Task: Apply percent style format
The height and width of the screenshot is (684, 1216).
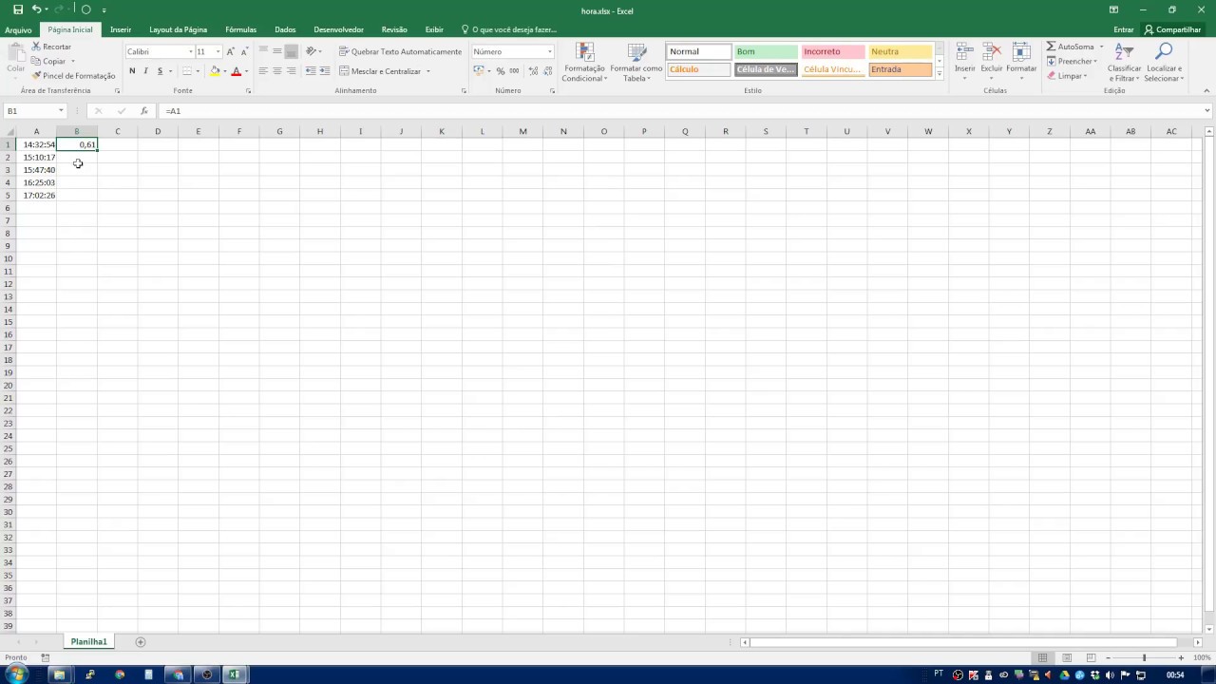Action: (x=501, y=71)
